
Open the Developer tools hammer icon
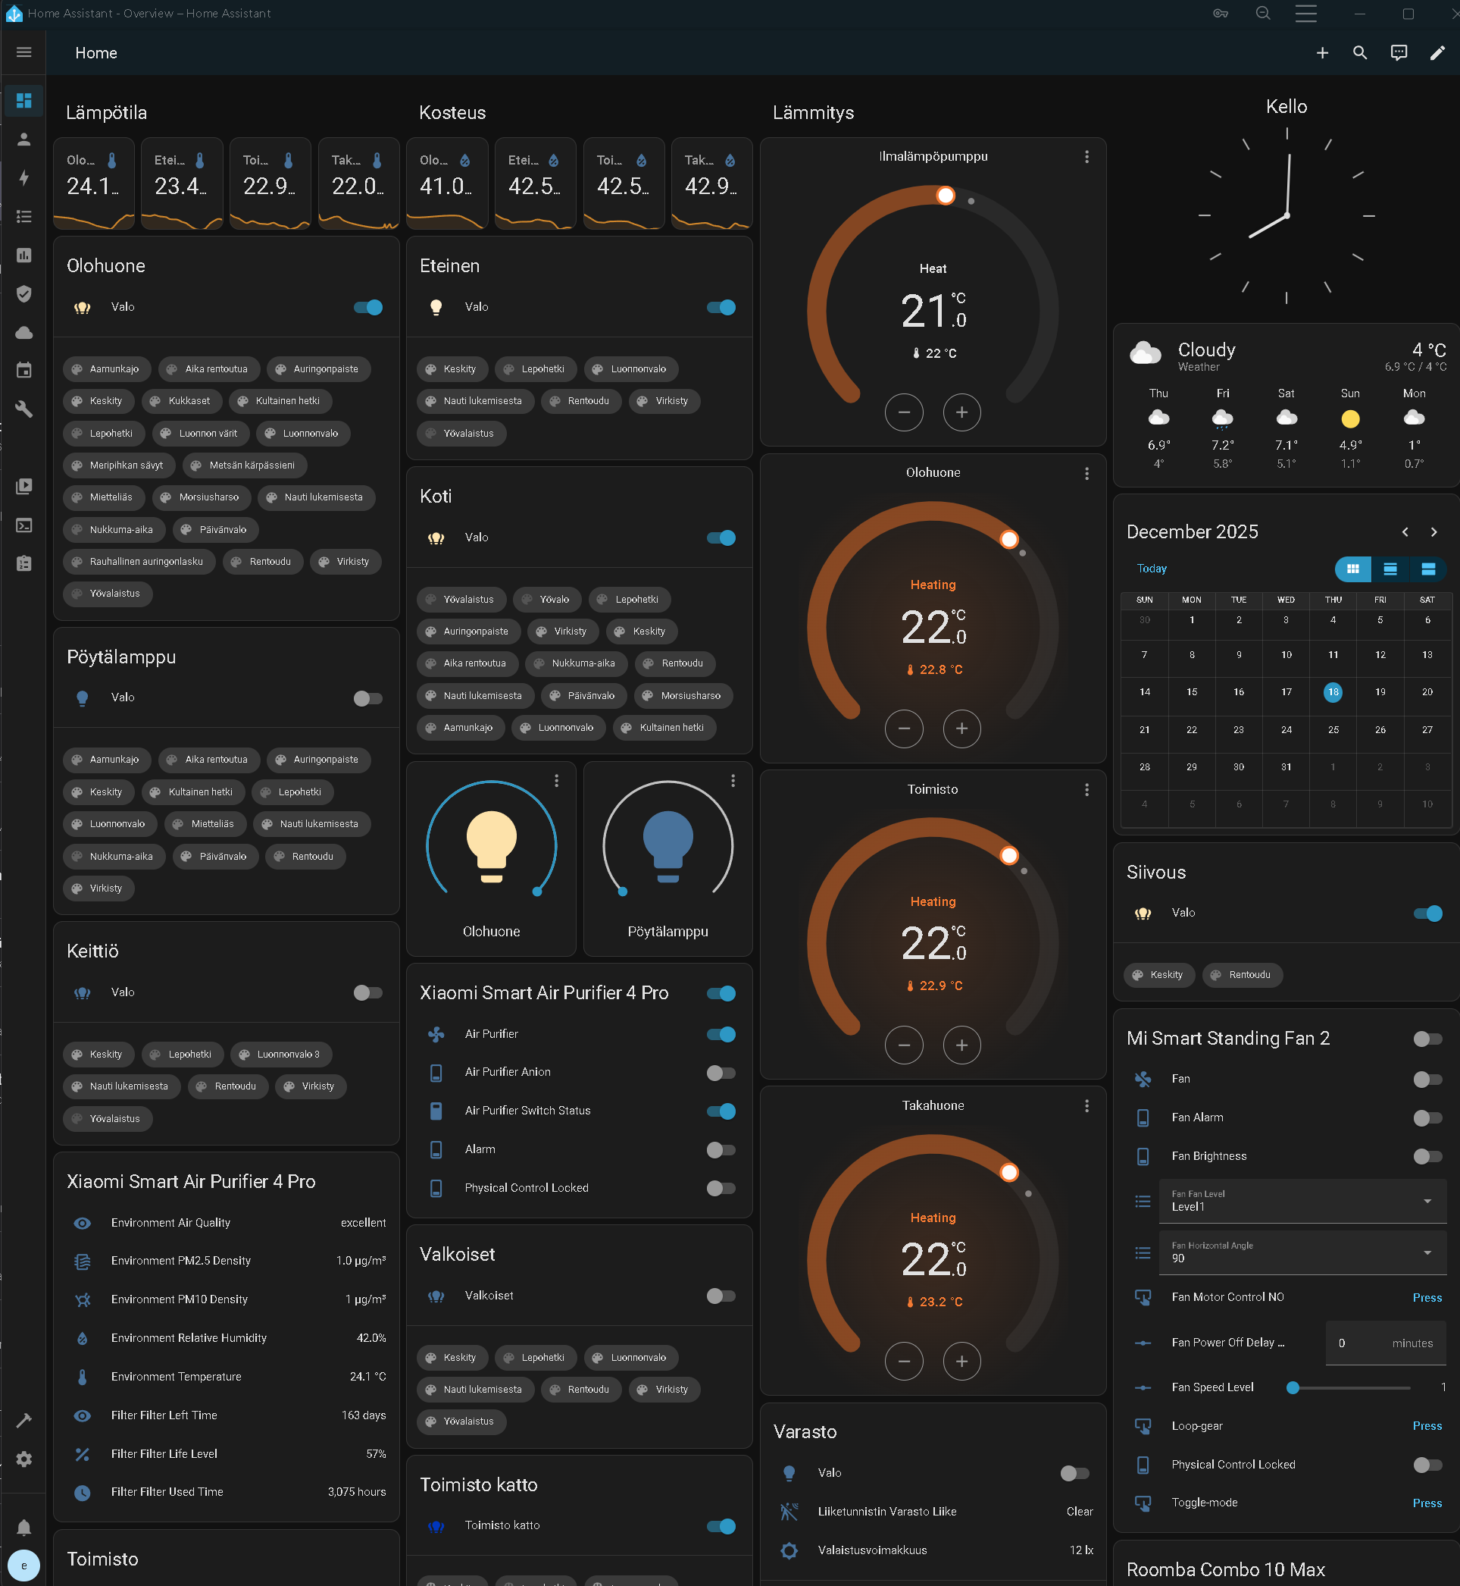click(23, 1420)
